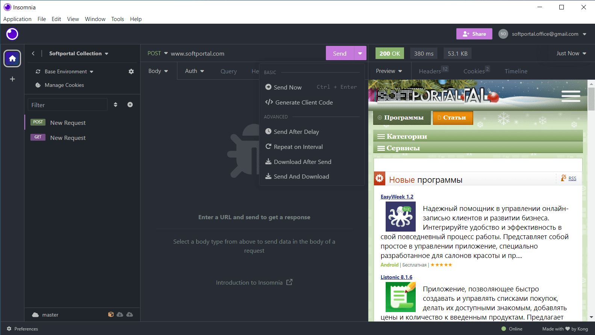This screenshot has height=335, width=595.
Task: Click the Listonic green list app thumbnail
Action: [401, 297]
